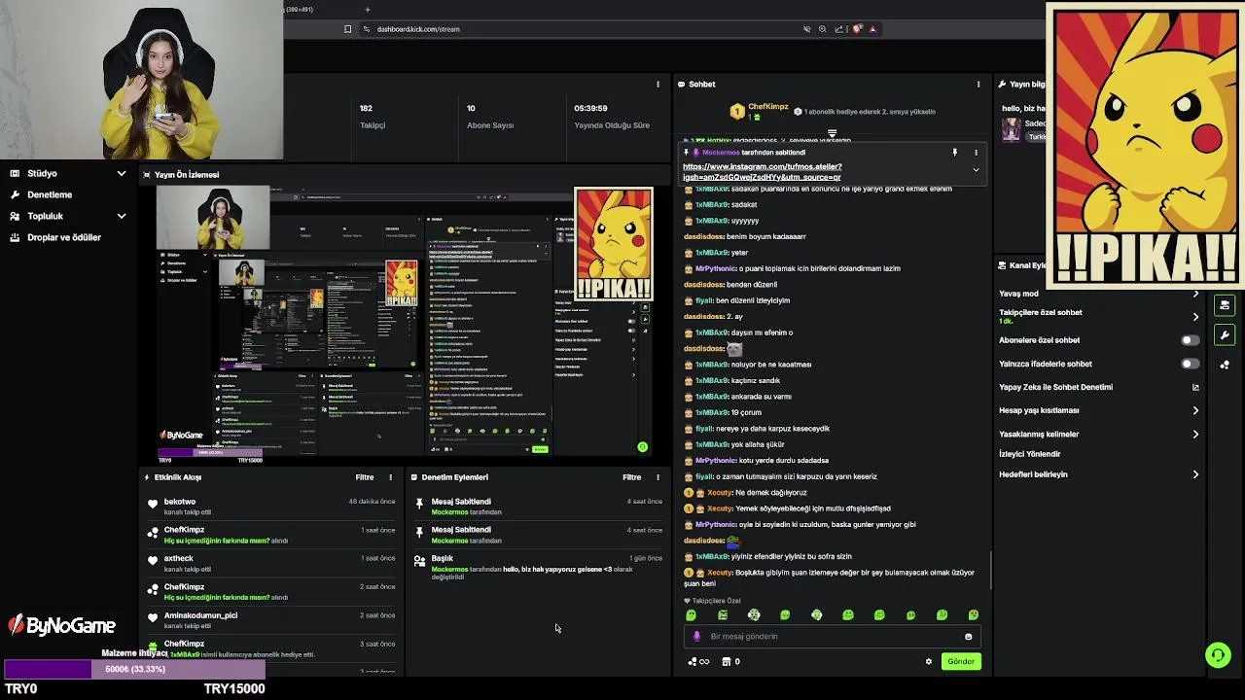Open Etkinlik Akışı Filtre dropdown
Image resolution: width=1245 pixels, height=700 pixels.
(365, 477)
